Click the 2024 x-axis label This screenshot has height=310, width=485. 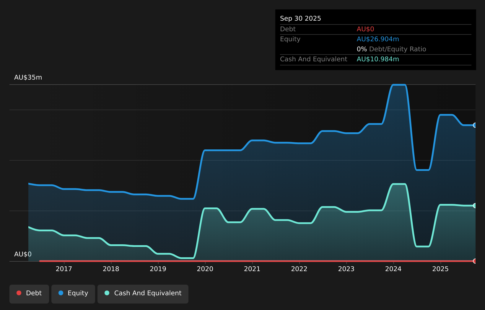(x=393, y=269)
